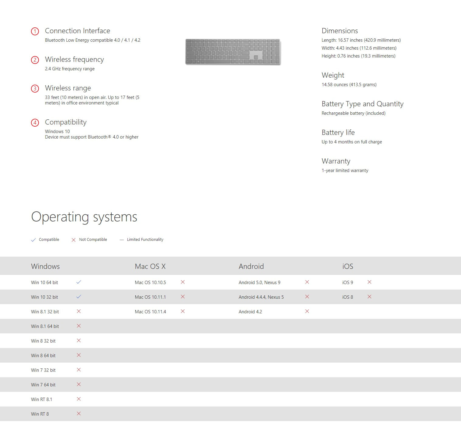Click the keyboard product image
Image resolution: width=461 pixels, height=422 pixels.
point(233,52)
